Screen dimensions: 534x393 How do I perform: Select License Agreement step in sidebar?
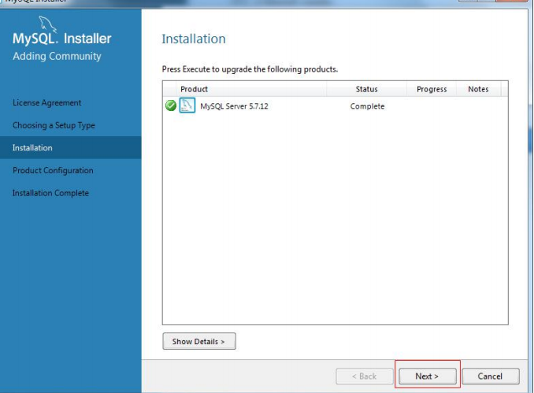[x=47, y=102]
